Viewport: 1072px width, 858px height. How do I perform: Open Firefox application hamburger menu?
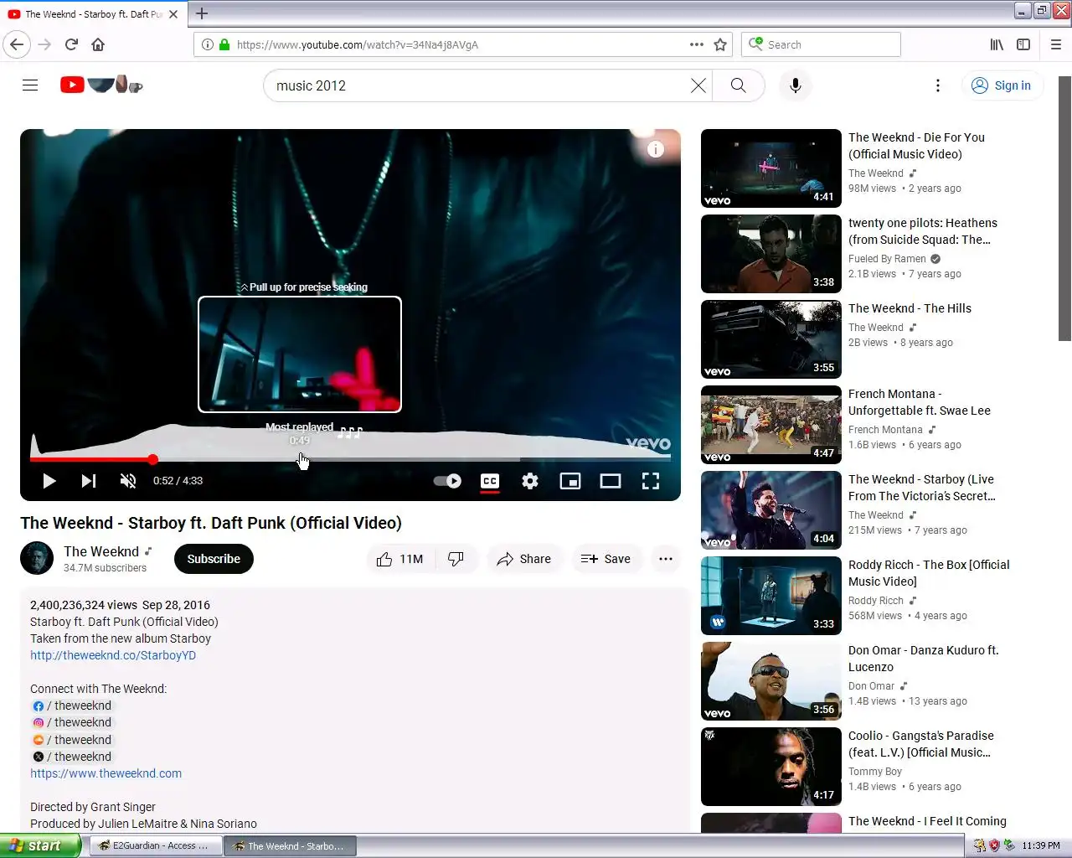click(1055, 44)
